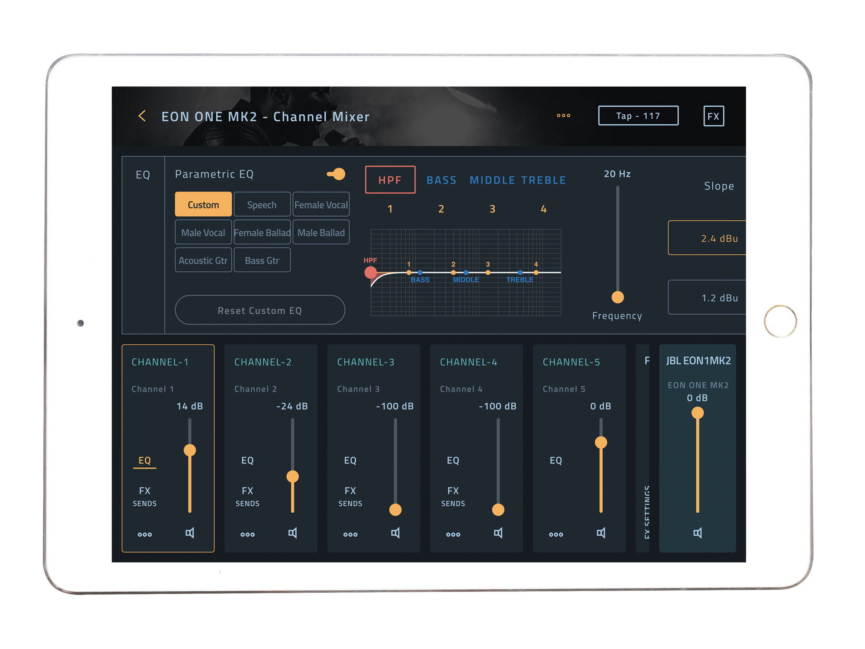Select the red HPF node on the graph
Image resolution: width=865 pixels, height=649 pixels.
coord(371,273)
